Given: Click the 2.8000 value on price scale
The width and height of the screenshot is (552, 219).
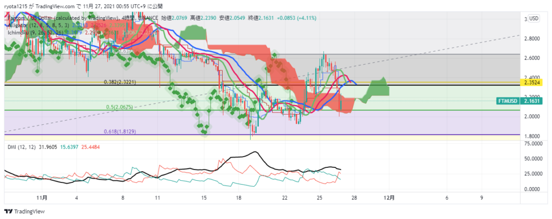Looking at the screenshot, I should point(534,39).
